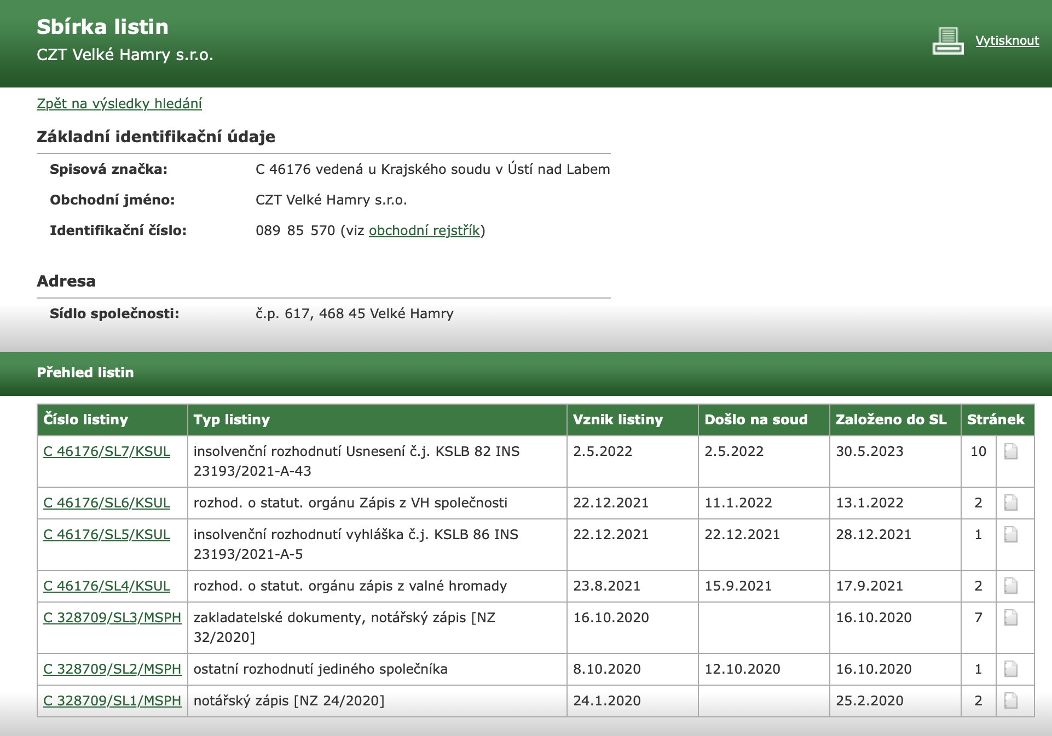Click the page count 7 in SL3 row
The width and height of the screenshot is (1052, 736).
pyautogui.click(x=978, y=618)
